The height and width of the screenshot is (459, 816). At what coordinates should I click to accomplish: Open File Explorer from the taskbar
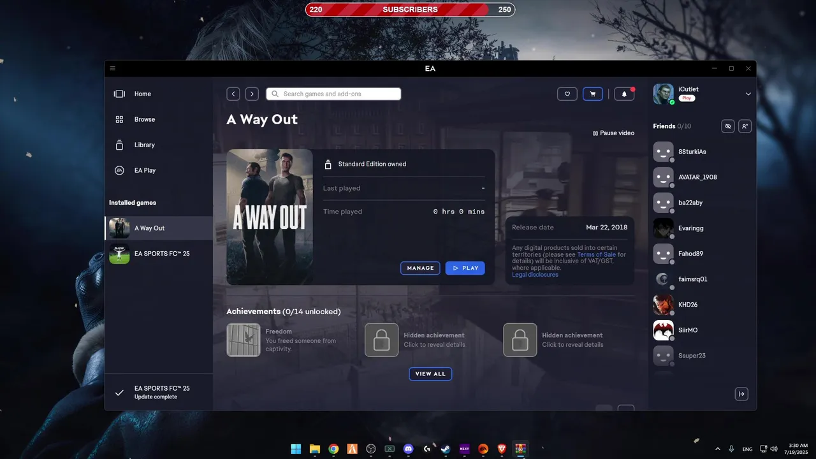pyautogui.click(x=314, y=449)
